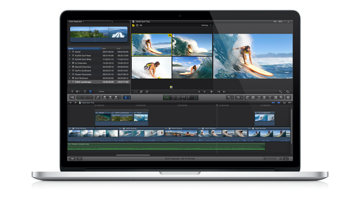Toggle audio skimming in timeline
The image size is (359, 198).
tap(279, 103)
